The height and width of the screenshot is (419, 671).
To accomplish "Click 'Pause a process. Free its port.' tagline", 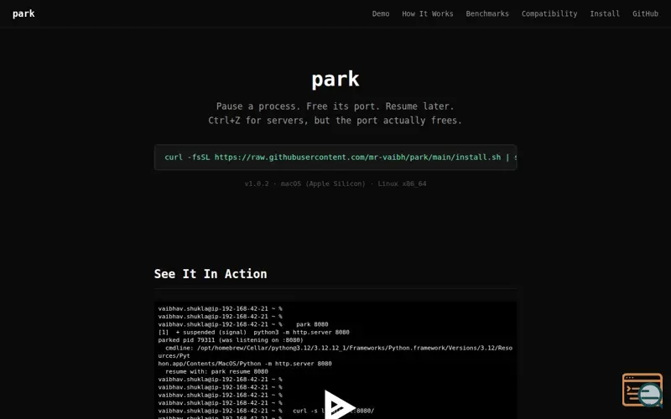I will 335,106.
